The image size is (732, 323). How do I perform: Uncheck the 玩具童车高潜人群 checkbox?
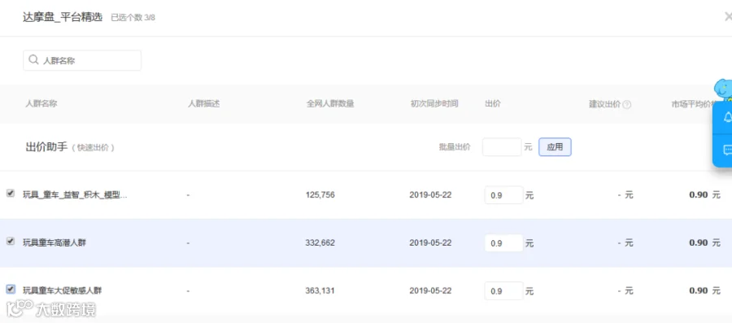pyautogui.click(x=11, y=242)
